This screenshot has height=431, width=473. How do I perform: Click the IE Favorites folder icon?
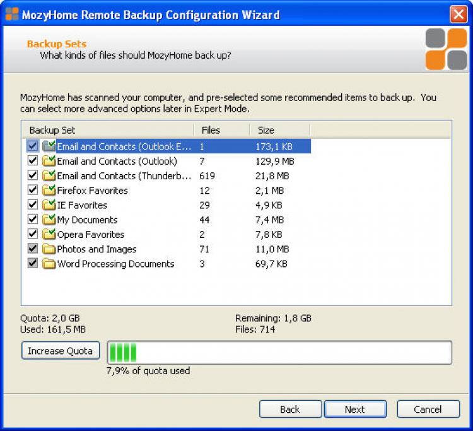(49, 205)
